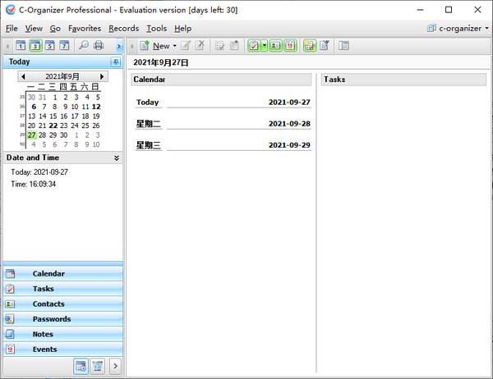
Task: Open the View menu
Action: coord(34,28)
